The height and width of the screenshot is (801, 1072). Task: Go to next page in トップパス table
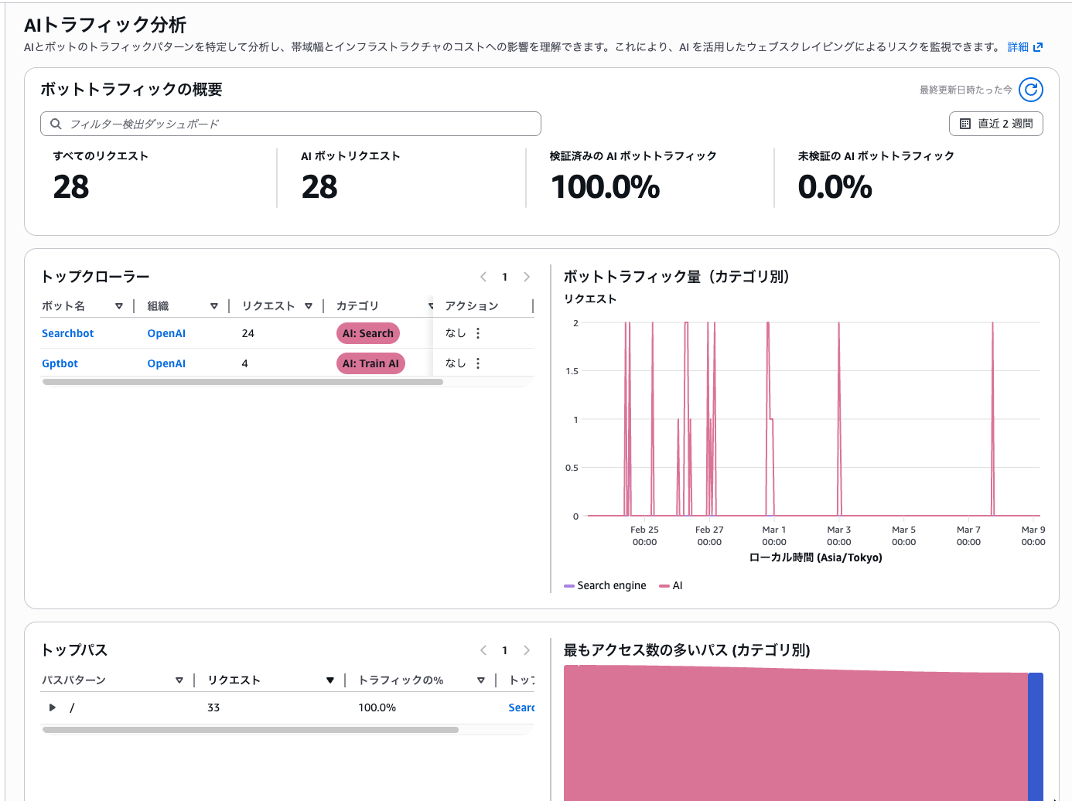[527, 650]
